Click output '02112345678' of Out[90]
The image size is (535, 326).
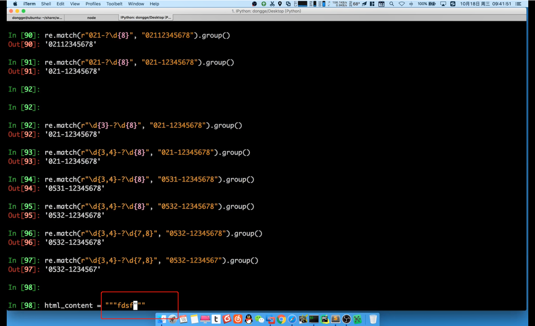point(71,44)
